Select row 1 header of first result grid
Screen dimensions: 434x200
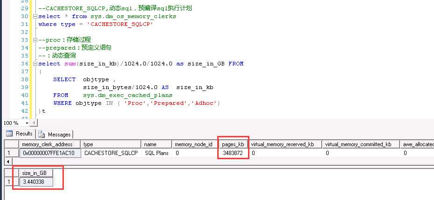coord(12,153)
